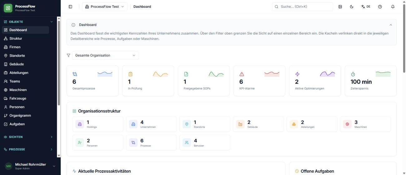Open Standorte in the sidebar

coord(26,56)
